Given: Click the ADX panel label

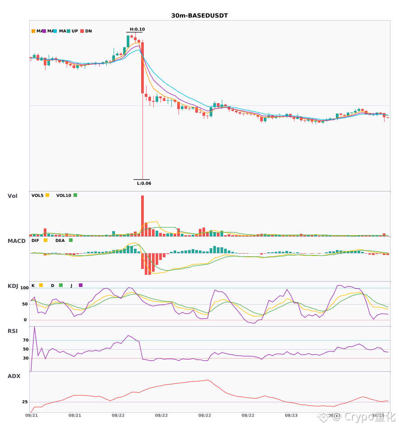Looking at the screenshot, I should pyautogui.click(x=14, y=376).
